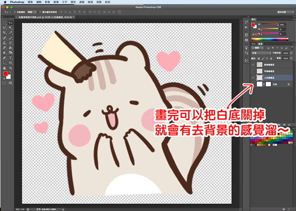This screenshot has width=296, height=211.
Task: Open the Layers panel flyout menu
Action: (x=294, y=44)
